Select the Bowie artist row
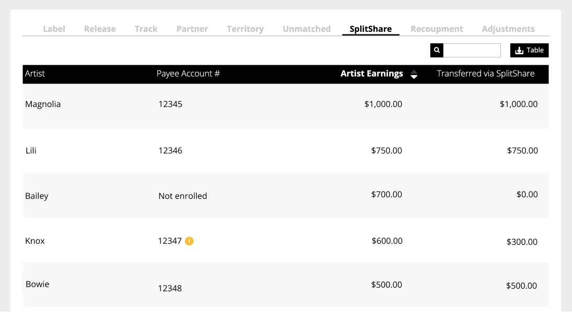572x321 pixels. click(x=285, y=284)
